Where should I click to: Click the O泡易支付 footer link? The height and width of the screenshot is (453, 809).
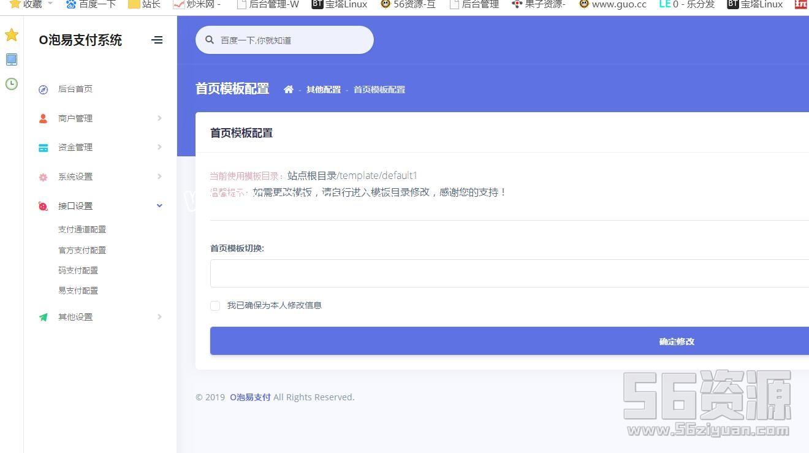point(250,397)
